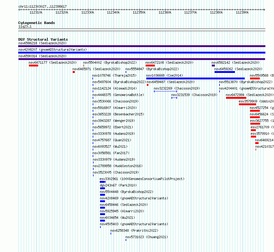Select the 11q23.1 band label
Viewport: 274px width, 252px height.
(25, 26)
